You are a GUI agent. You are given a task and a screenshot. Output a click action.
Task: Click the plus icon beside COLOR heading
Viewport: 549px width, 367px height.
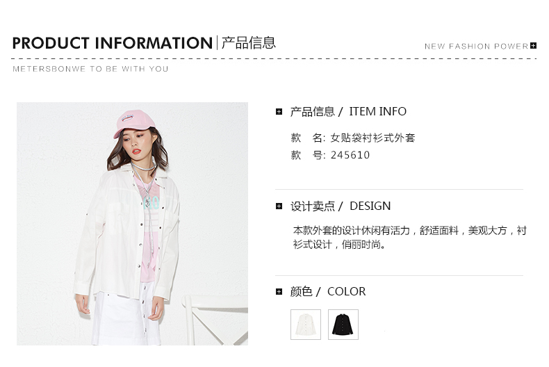(279, 291)
